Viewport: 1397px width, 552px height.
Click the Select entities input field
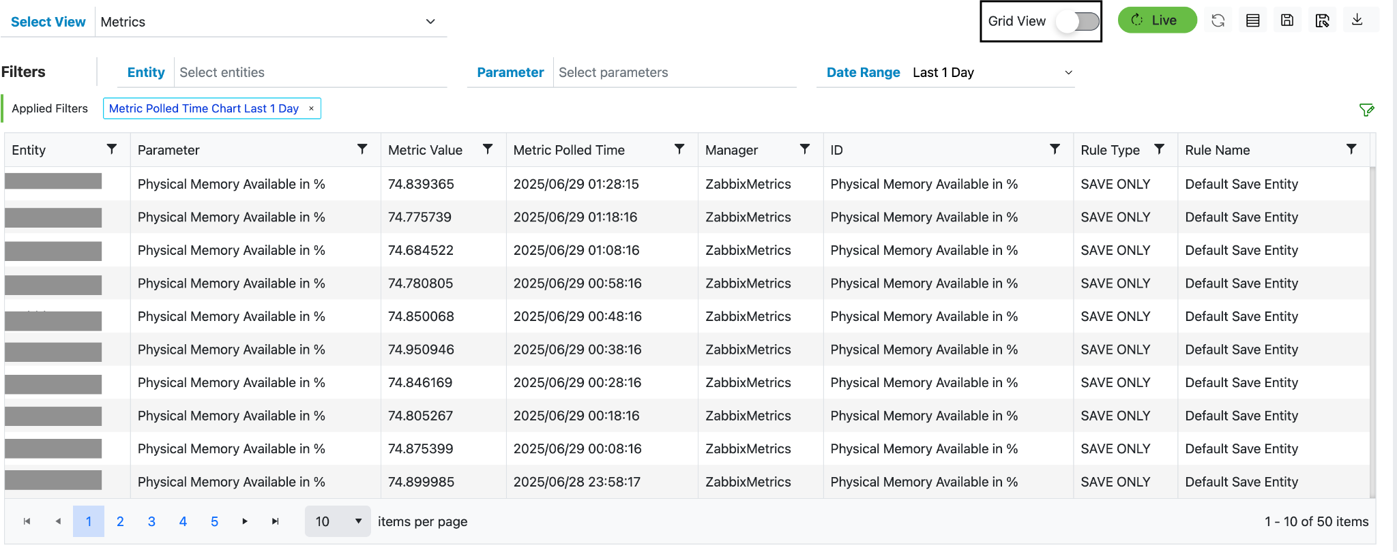tap(310, 73)
